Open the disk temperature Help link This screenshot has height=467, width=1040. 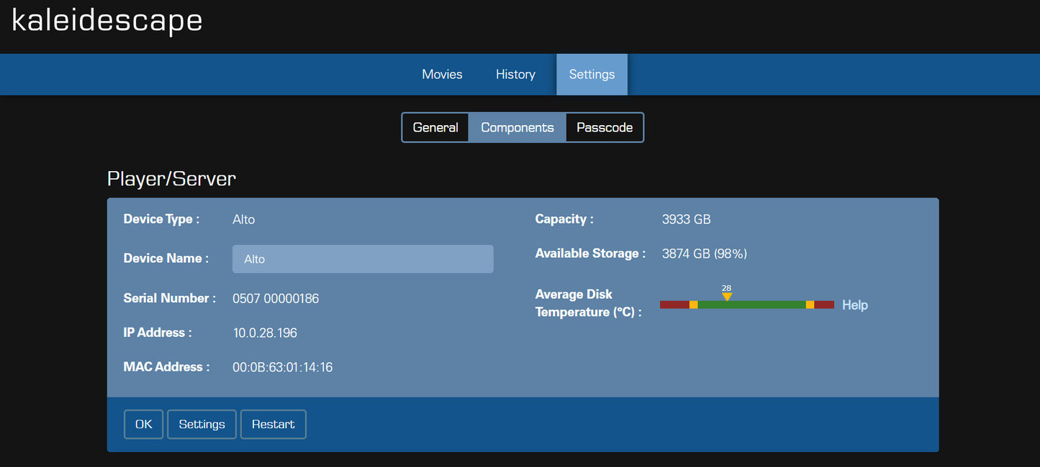click(855, 305)
